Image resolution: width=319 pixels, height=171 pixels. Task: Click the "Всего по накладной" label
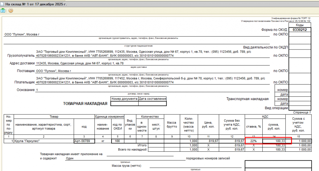[x=132, y=150]
